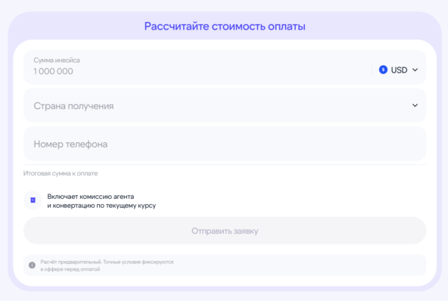Click the gray info icon near the disclaimer
448x301 pixels.
[x=33, y=265]
